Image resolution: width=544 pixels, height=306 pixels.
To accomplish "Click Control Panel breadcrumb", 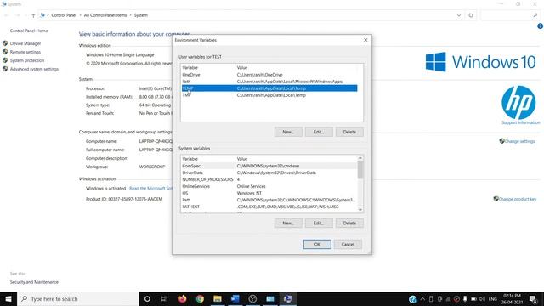I will coord(64,15).
